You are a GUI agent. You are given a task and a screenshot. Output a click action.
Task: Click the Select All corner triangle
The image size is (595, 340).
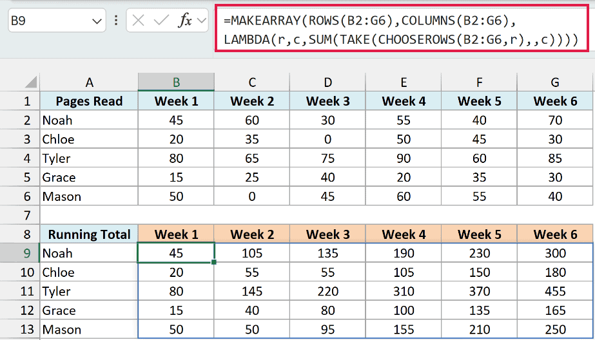coord(31,82)
